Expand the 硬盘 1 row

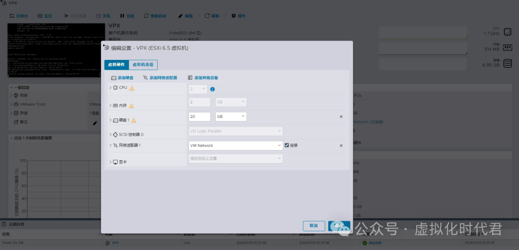[x=111, y=120]
